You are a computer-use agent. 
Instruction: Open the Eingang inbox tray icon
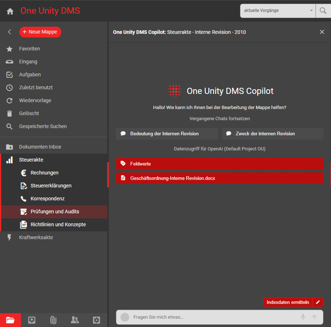point(9,62)
